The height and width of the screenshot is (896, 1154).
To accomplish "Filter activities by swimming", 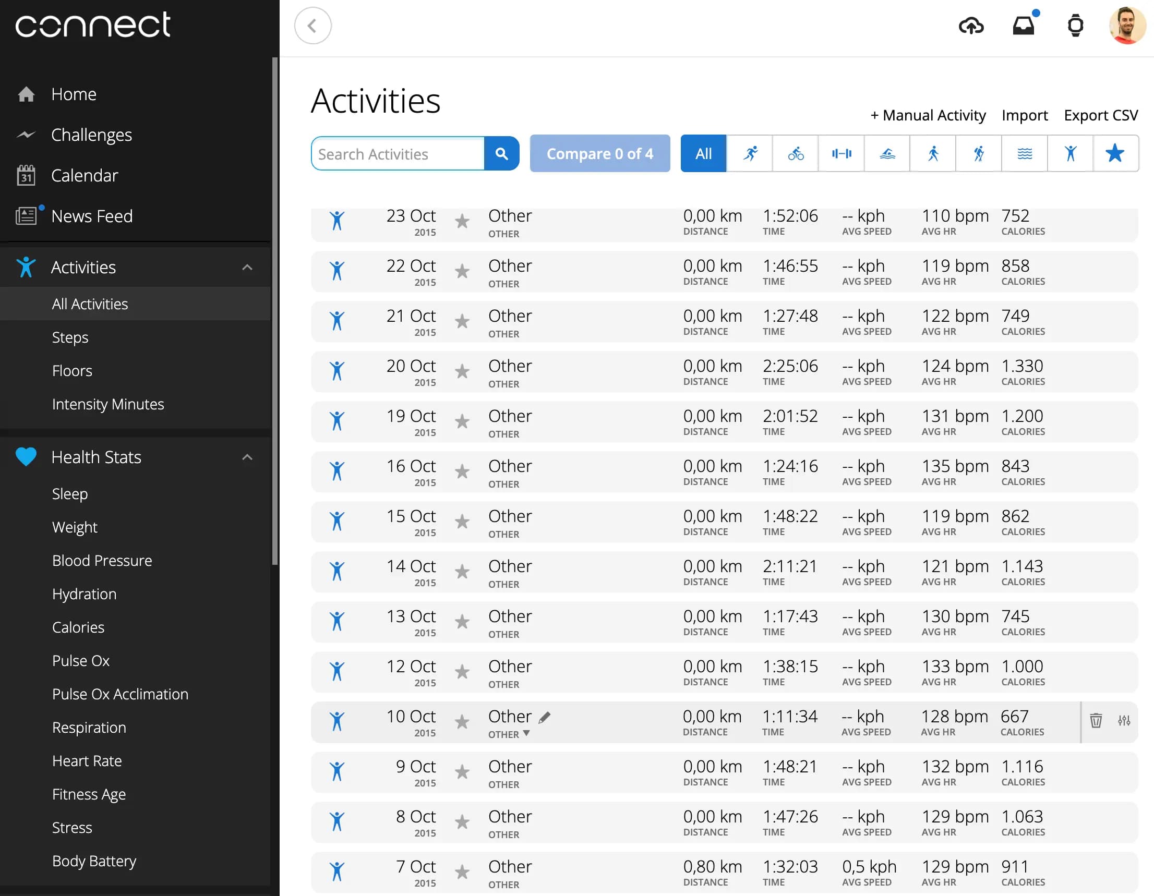I will click(887, 153).
